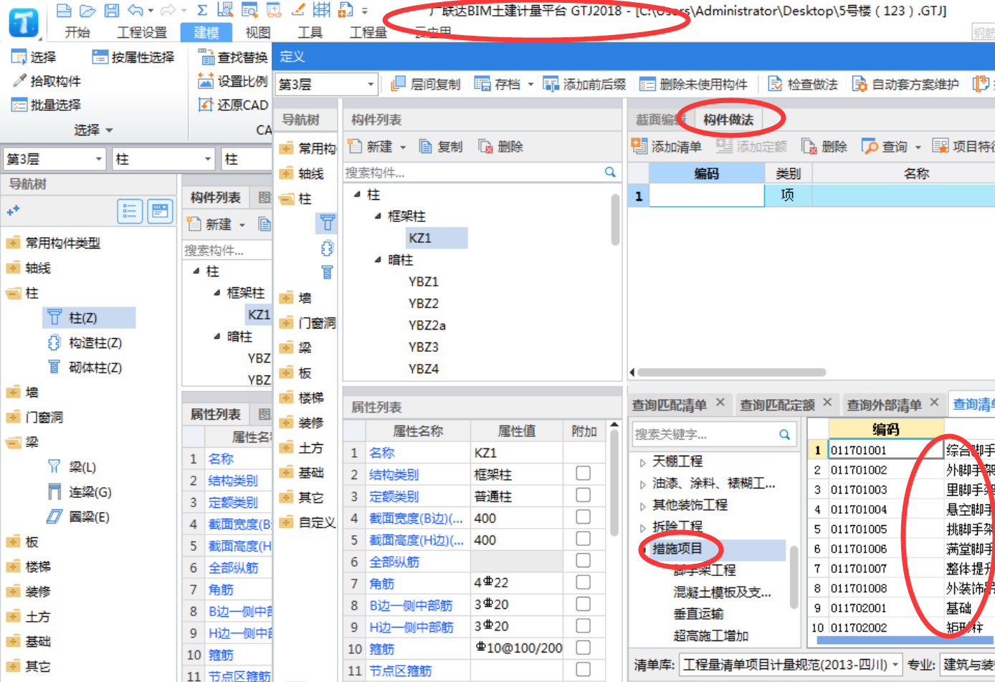
Task: Open the 清单库 dropdown
Action: click(895, 665)
